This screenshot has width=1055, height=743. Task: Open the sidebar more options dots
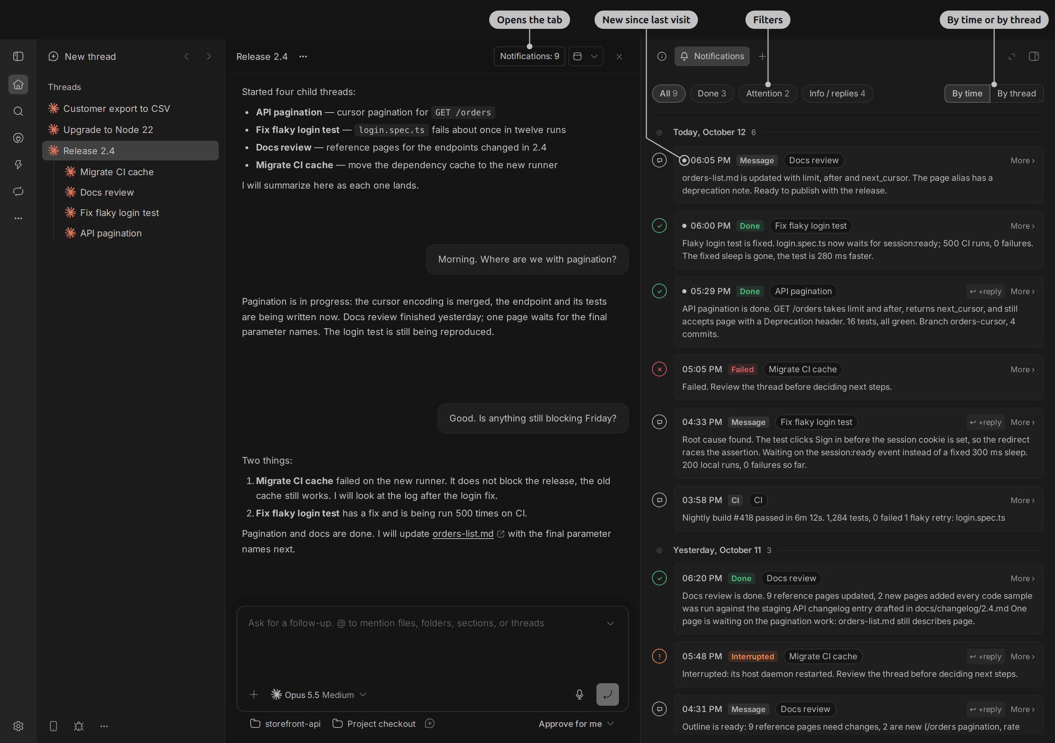[x=18, y=218]
